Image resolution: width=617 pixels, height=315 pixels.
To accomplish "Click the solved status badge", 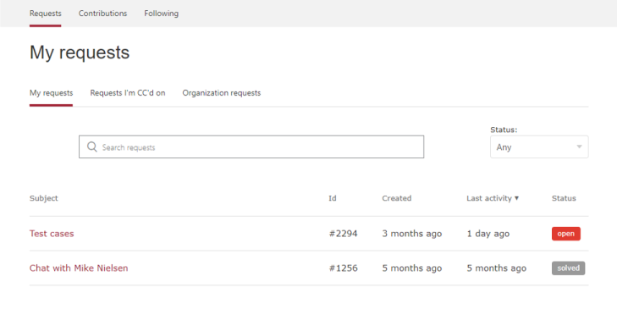I will point(568,268).
